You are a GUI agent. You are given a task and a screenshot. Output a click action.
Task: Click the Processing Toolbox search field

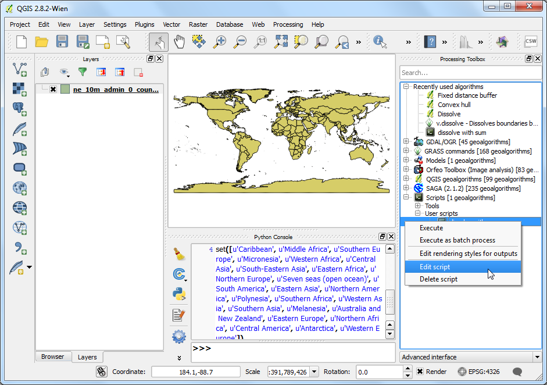pyautogui.click(x=471, y=73)
